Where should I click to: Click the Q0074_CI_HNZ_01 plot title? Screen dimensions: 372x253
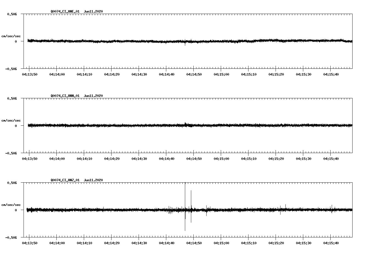(77, 180)
